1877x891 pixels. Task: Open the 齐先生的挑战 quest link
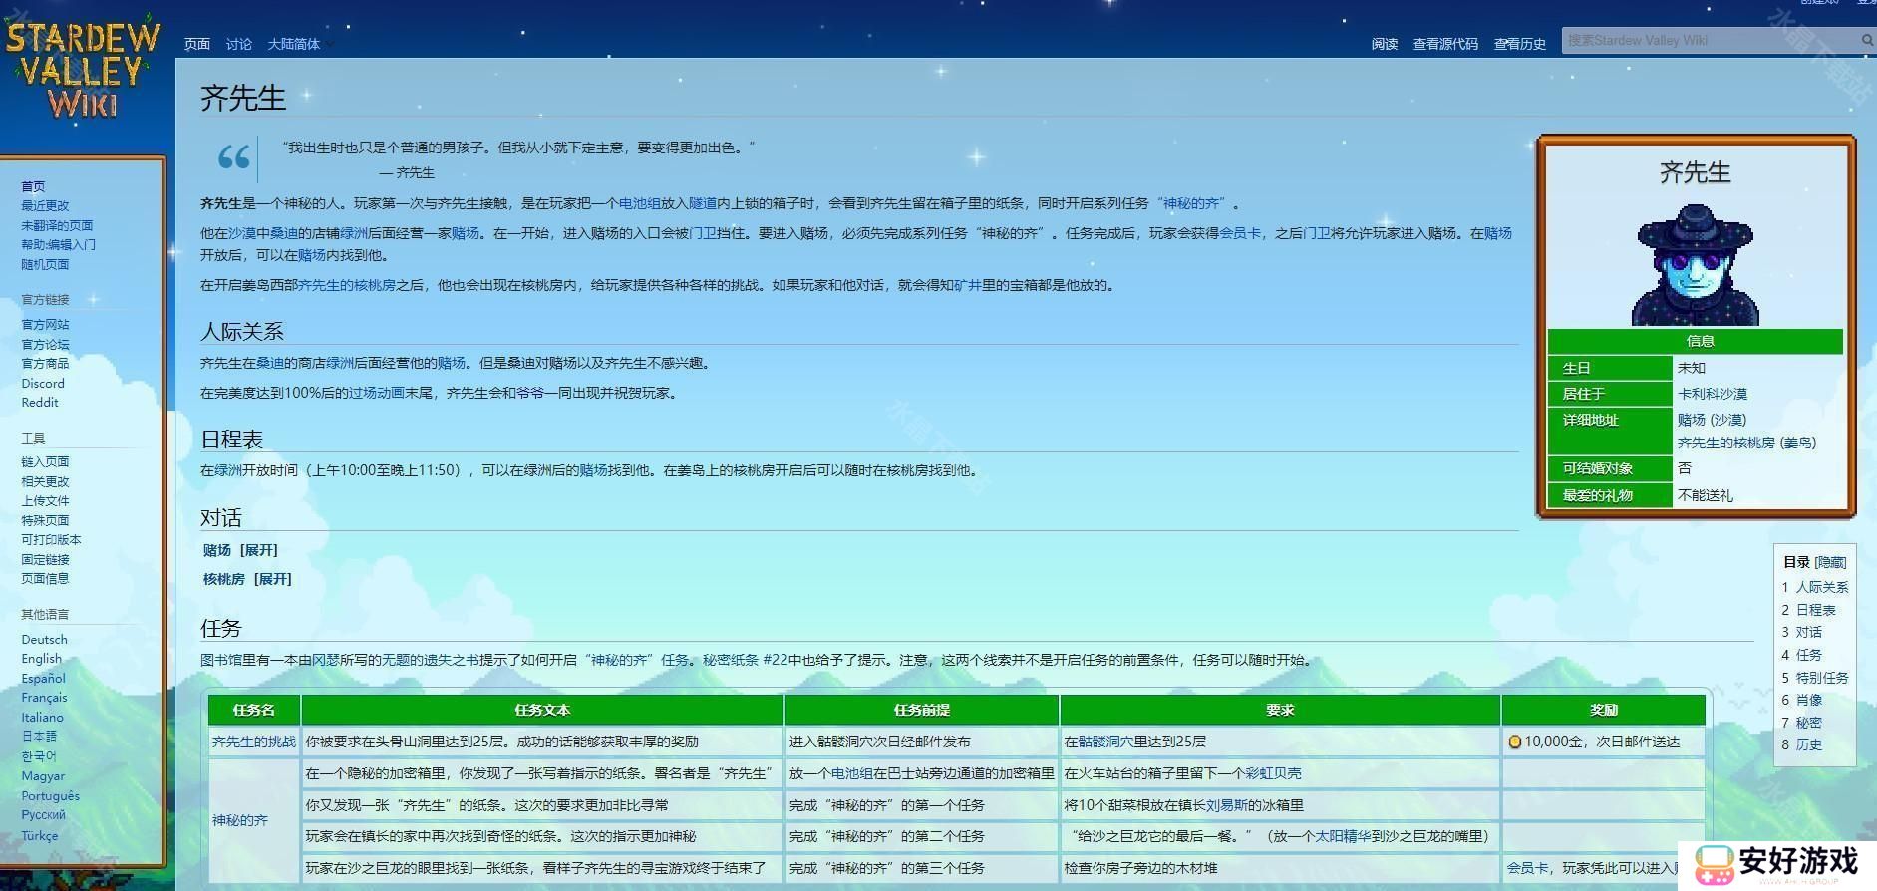253,742
